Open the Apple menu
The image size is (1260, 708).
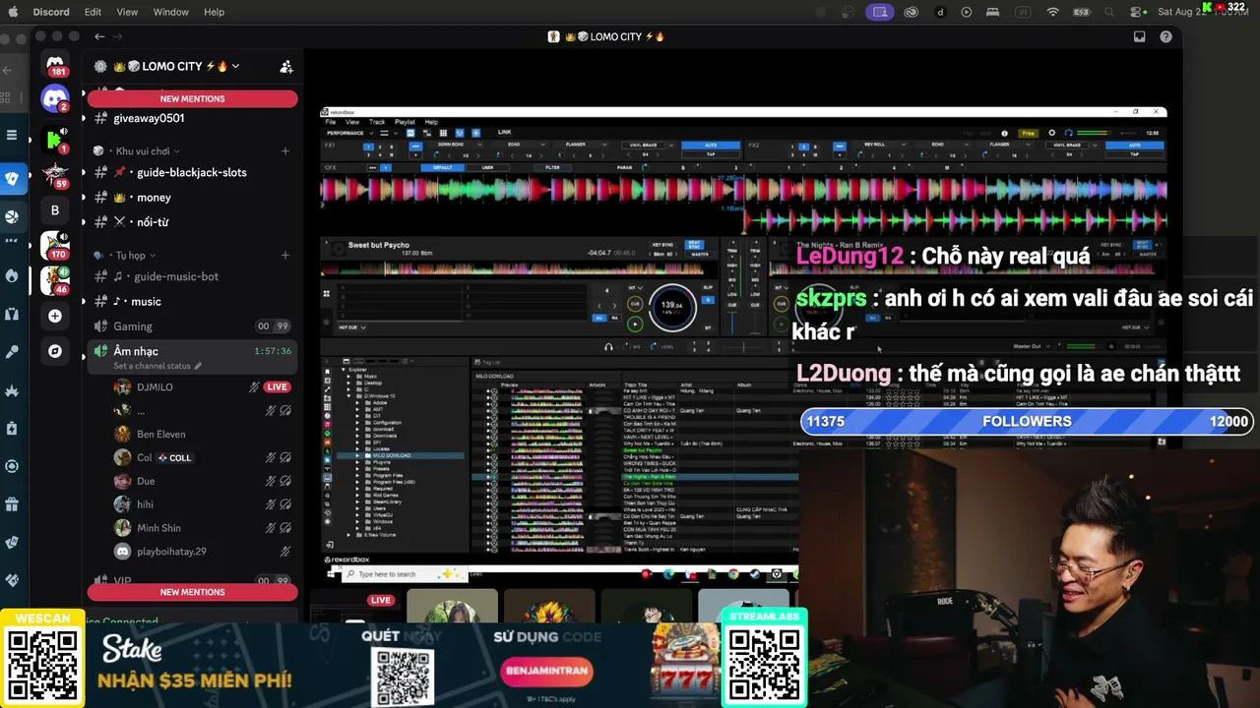pos(12,12)
